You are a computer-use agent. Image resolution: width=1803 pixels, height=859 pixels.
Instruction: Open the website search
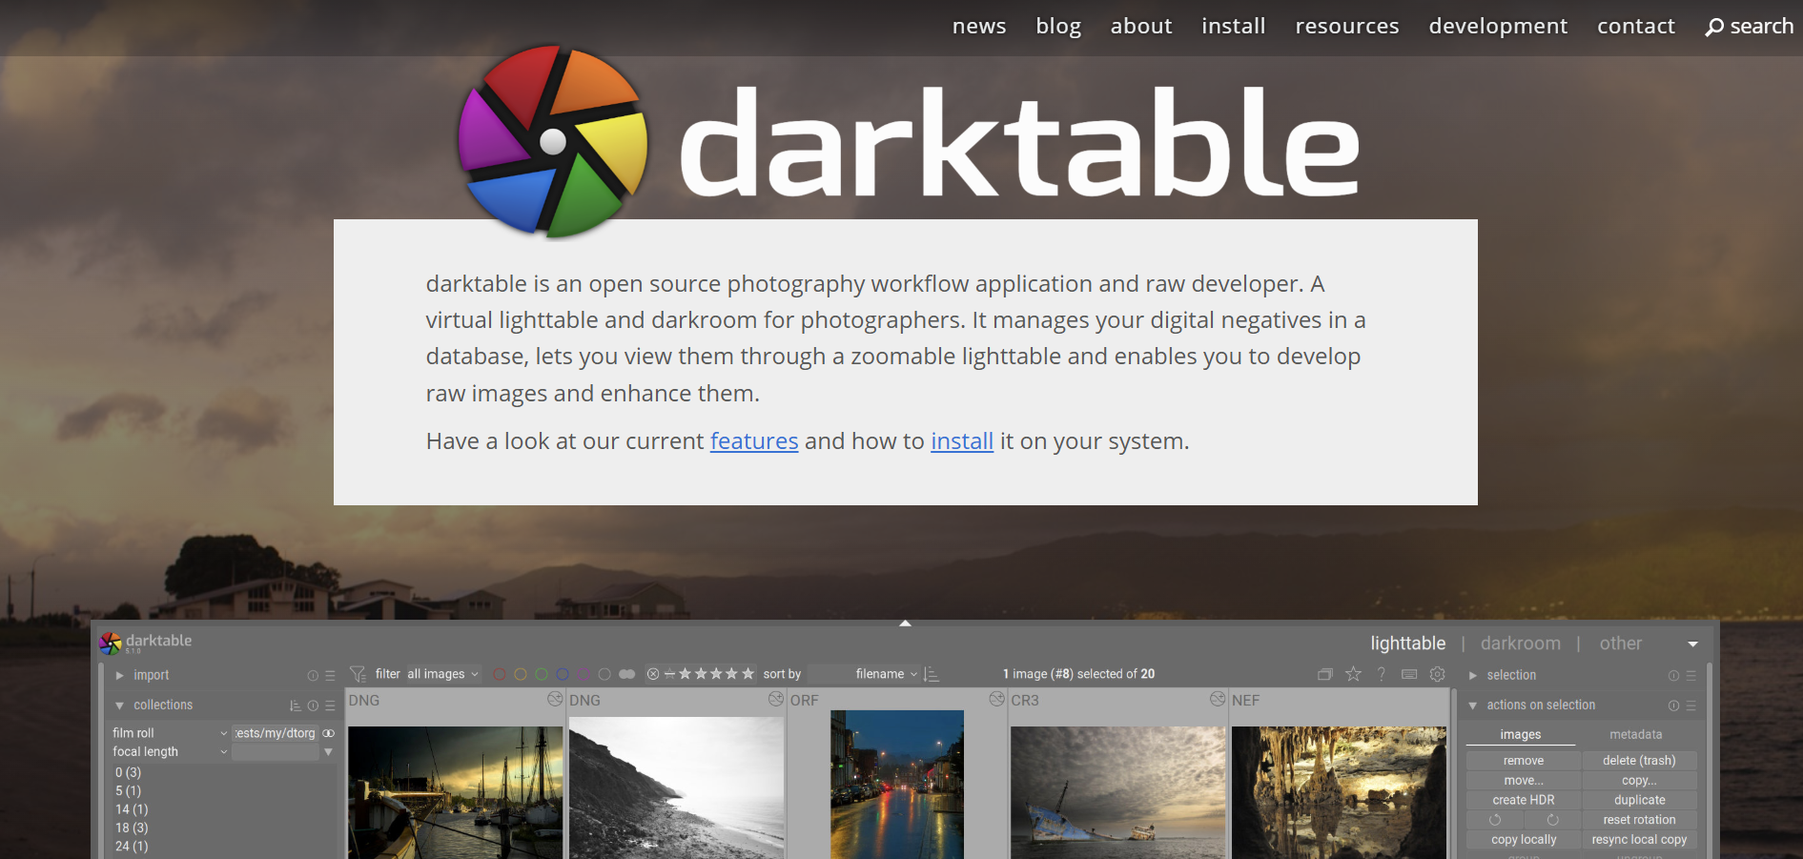(x=1750, y=27)
